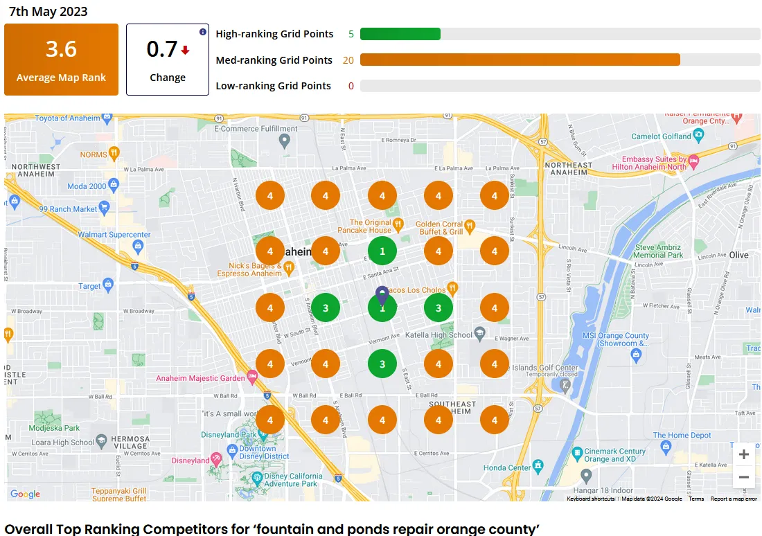Open the Google logo link on the map
The width and height of the screenshot is (762, 536).
(25, 494)
